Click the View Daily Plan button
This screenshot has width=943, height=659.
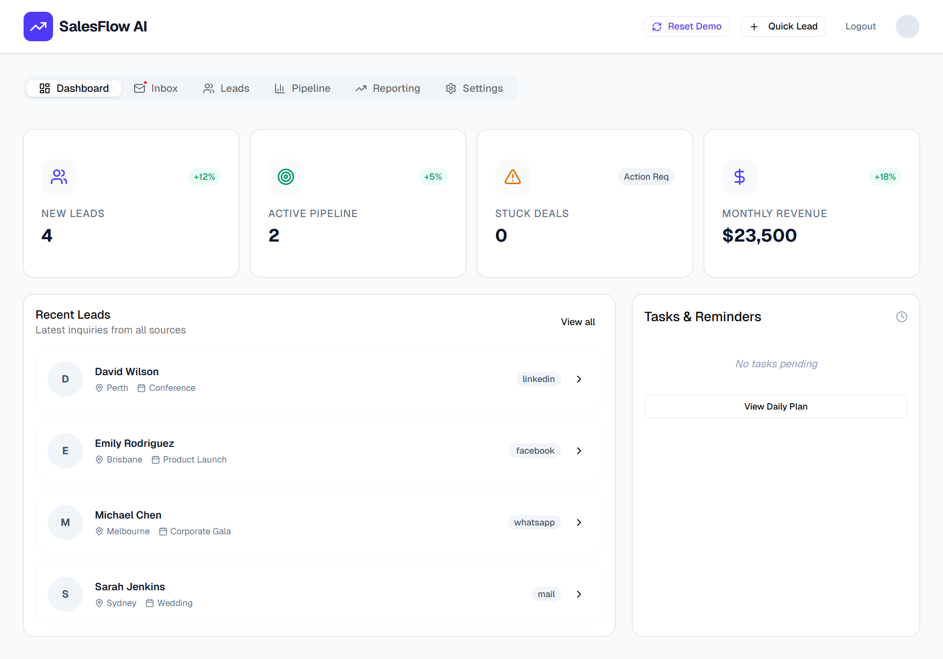(776, 407)
